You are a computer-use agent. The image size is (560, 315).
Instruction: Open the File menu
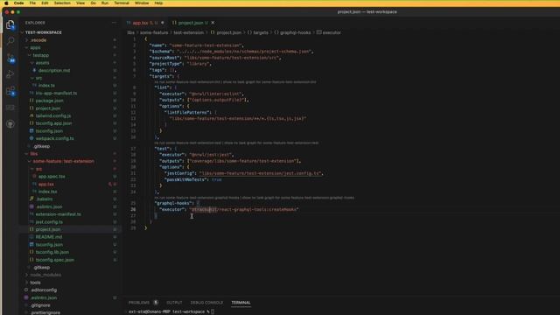click(x=32, y=3)
